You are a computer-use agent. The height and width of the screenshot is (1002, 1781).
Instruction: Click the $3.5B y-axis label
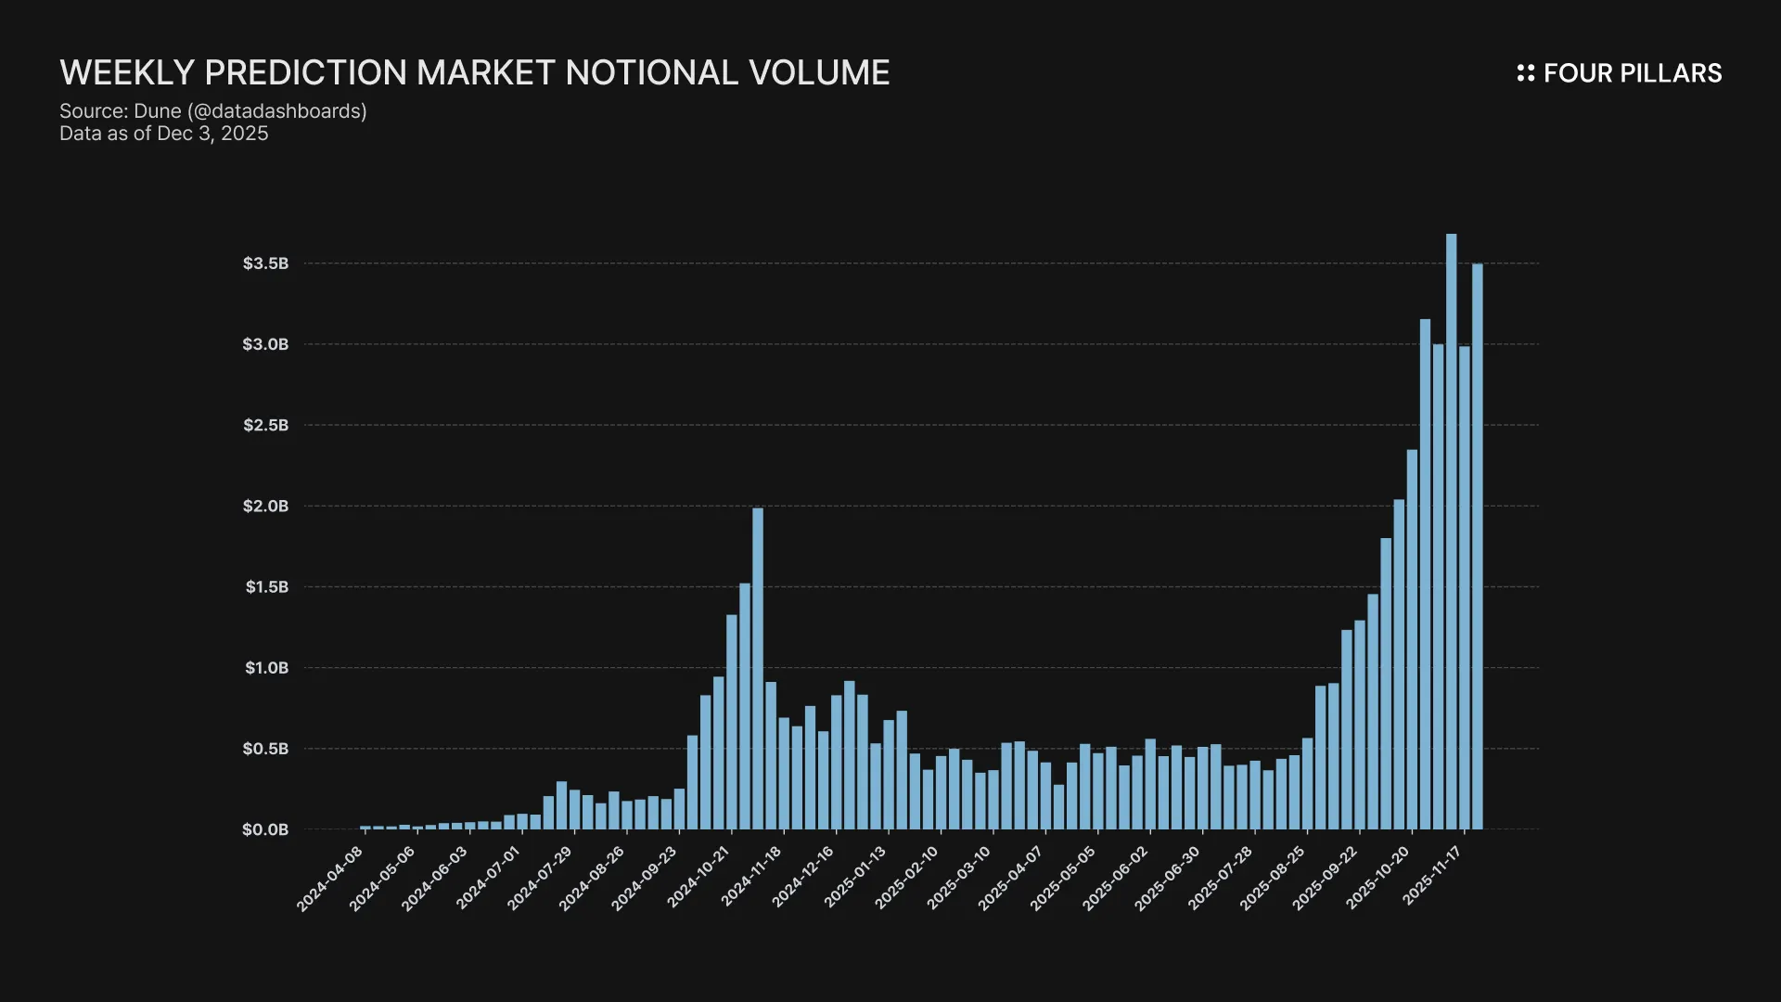click(x=265, y=263)
